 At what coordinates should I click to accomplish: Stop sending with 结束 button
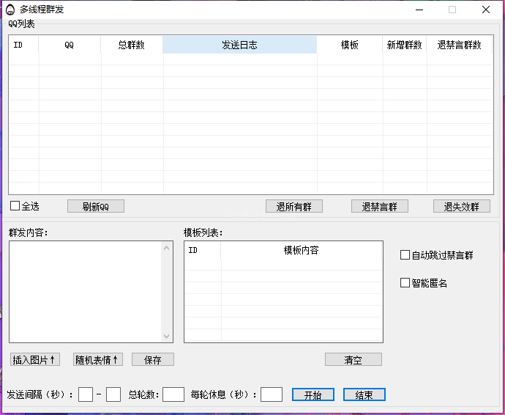click(364, 394)
